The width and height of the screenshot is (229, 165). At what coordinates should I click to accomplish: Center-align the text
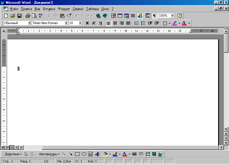[115, 23]
